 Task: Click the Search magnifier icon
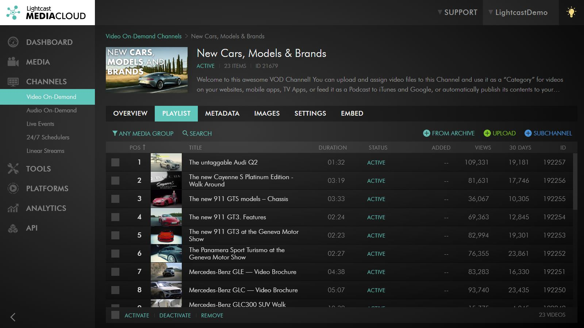[x=185, y=133]
